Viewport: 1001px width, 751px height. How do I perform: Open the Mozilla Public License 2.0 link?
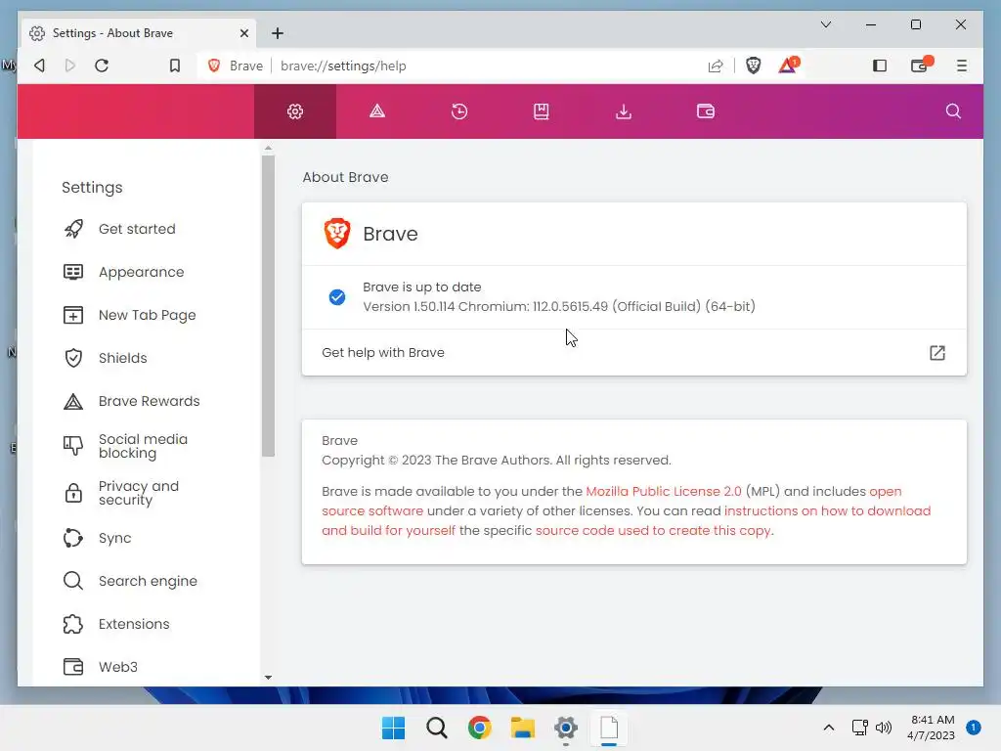click(664, 491)
